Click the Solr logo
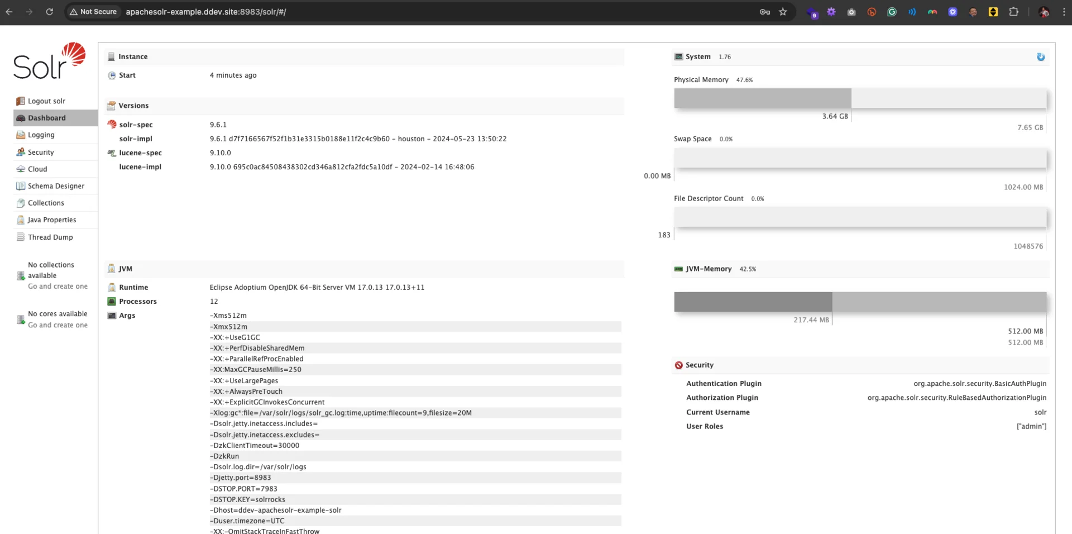 [50, 61]
